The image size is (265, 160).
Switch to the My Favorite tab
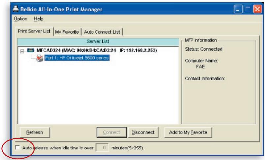pos(67,32)
